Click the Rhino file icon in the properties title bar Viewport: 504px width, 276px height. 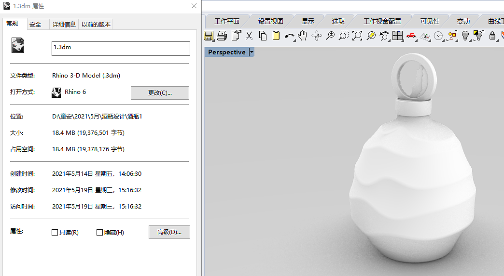click(6, 6)
